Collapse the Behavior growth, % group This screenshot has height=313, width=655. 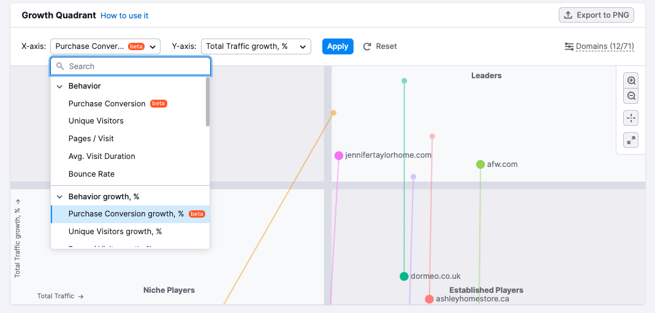pos(59,197)
